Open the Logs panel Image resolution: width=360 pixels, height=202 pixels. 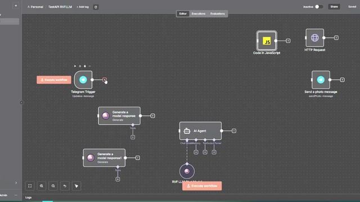pos(29,198)
